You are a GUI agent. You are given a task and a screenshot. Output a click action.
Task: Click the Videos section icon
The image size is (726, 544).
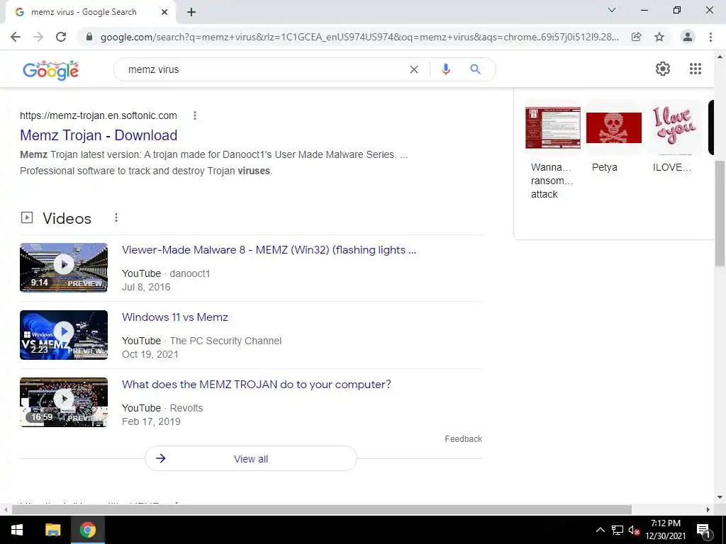(x=27, y=217)
